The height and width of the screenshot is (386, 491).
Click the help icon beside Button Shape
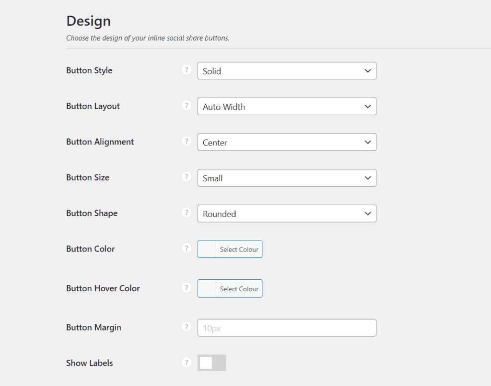coord(187,212)
